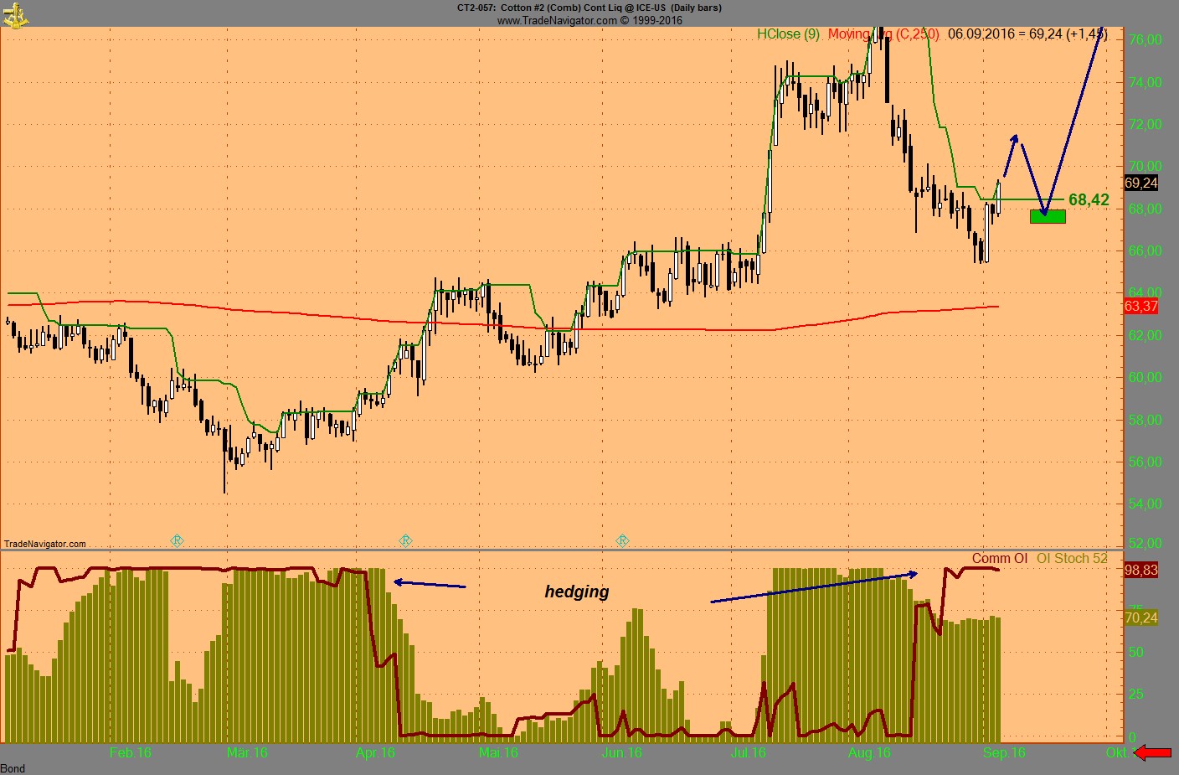The height and width of the screenshot is (775, 1179).
Task: Click the rising blue arrow over Aug bars
Action: click(813, 588)
